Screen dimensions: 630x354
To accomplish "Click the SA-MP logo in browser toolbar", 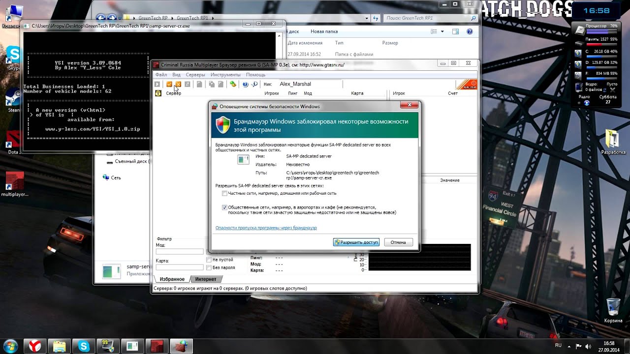I will point(467,85).
